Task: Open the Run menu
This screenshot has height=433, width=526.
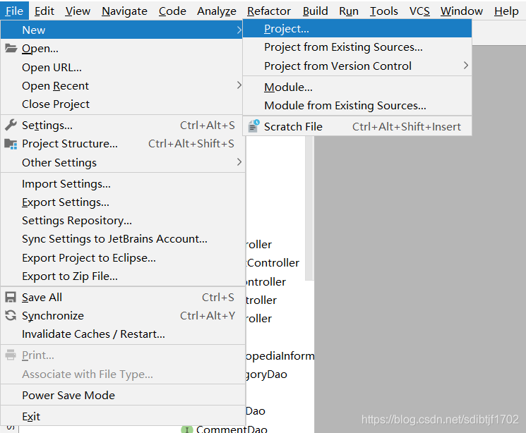Action: click(349, 11)
